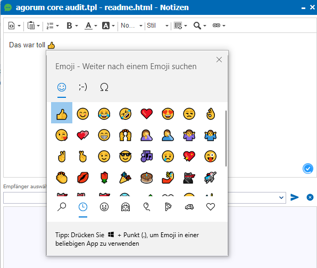
Task: Insert the musical notes emoji
Action: (147, 156)
